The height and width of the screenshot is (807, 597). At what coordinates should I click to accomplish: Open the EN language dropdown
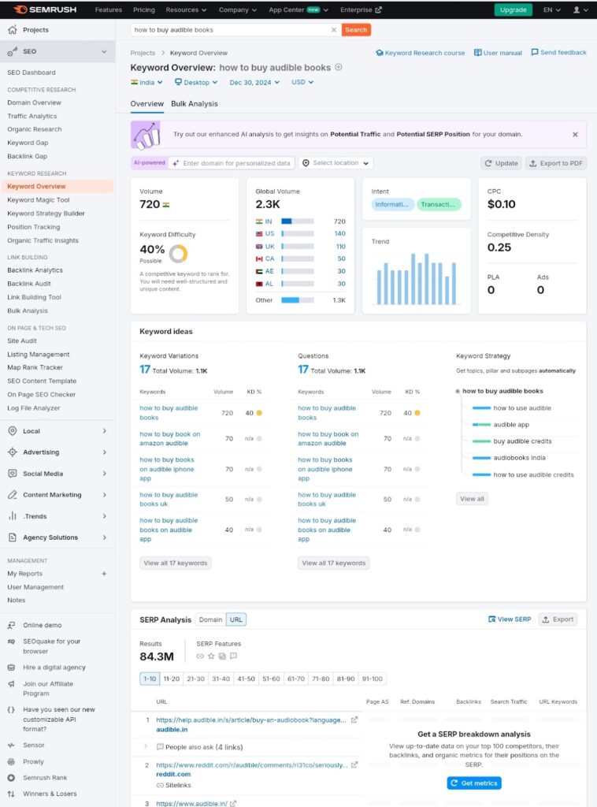pyautogui.click(x=552, y=9)
